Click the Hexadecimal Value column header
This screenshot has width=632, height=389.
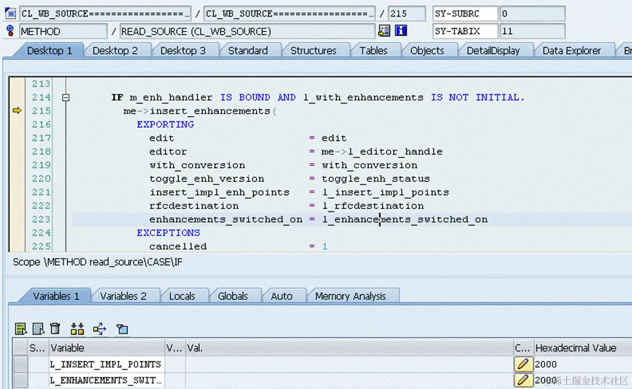pos(583,348)
